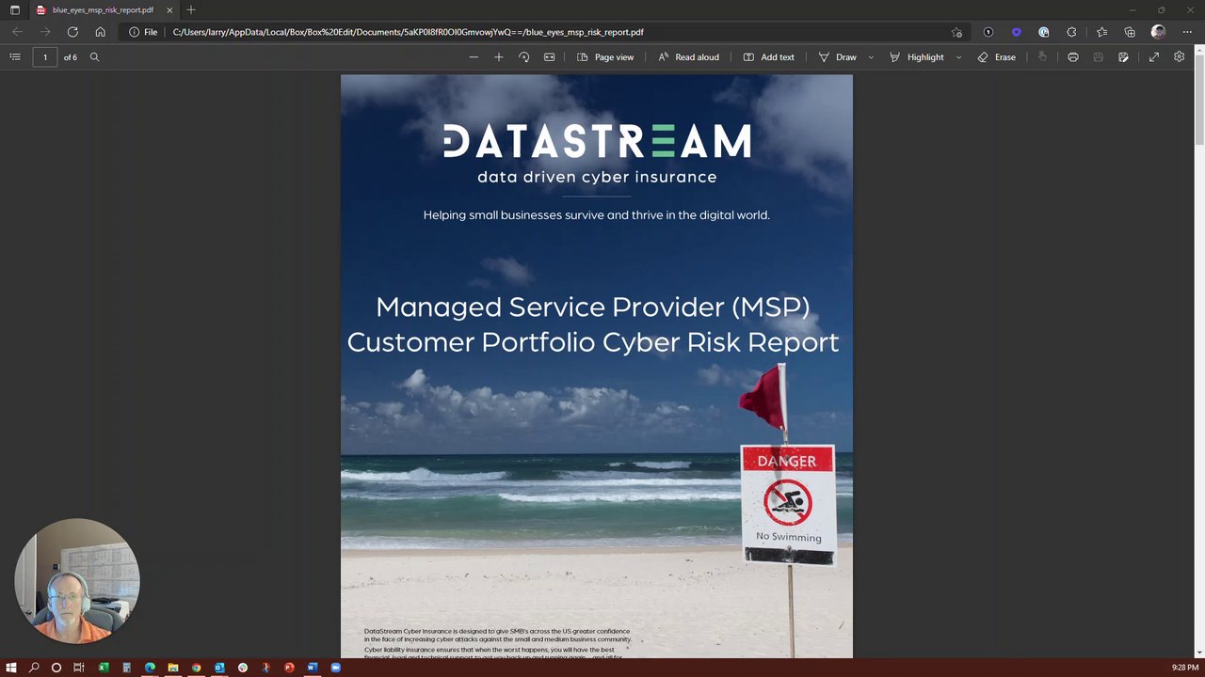1205x677 pixels.
Task: Zoom in on the PDF
Action: 499,57
